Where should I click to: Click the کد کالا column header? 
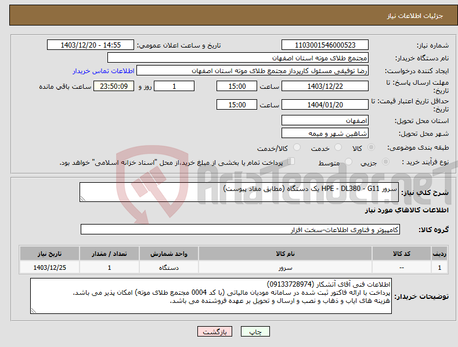point(401,254)
